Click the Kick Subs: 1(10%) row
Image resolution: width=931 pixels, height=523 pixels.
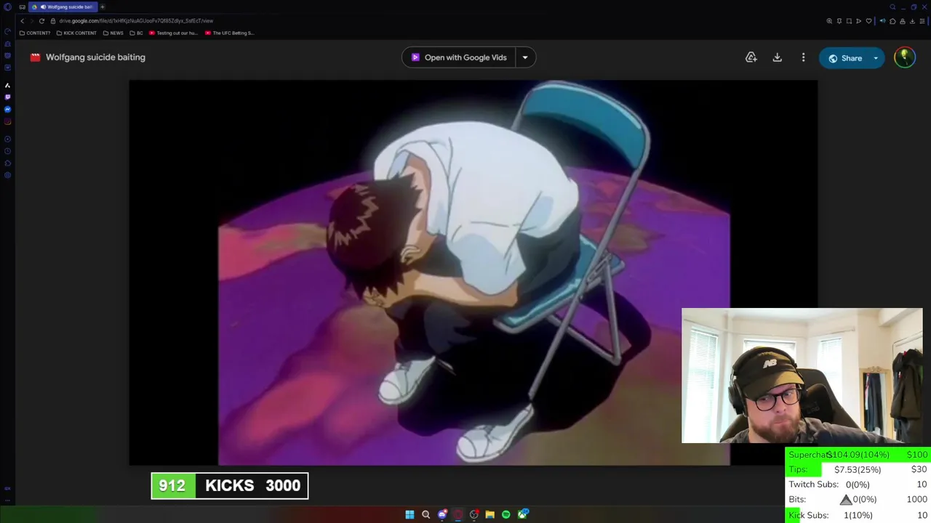click(858, 515)
